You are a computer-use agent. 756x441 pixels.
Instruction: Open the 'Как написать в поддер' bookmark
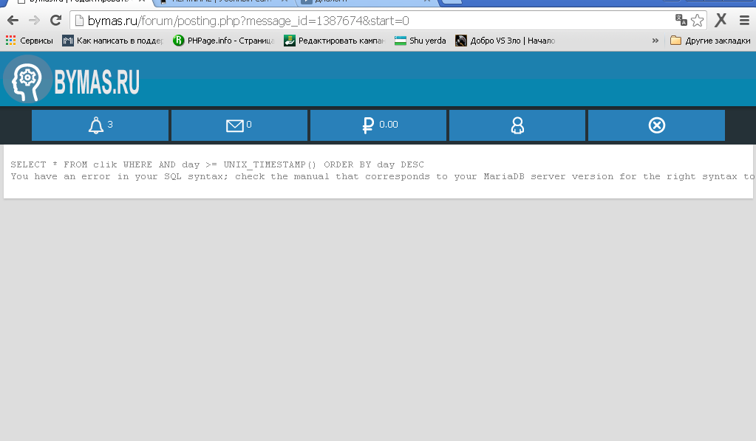(113, 41)
